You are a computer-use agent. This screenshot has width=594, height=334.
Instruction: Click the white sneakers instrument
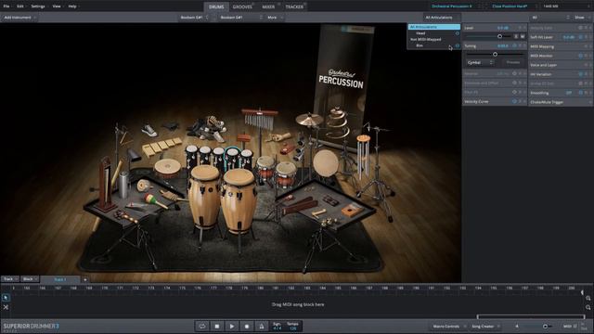coord(148,130)
